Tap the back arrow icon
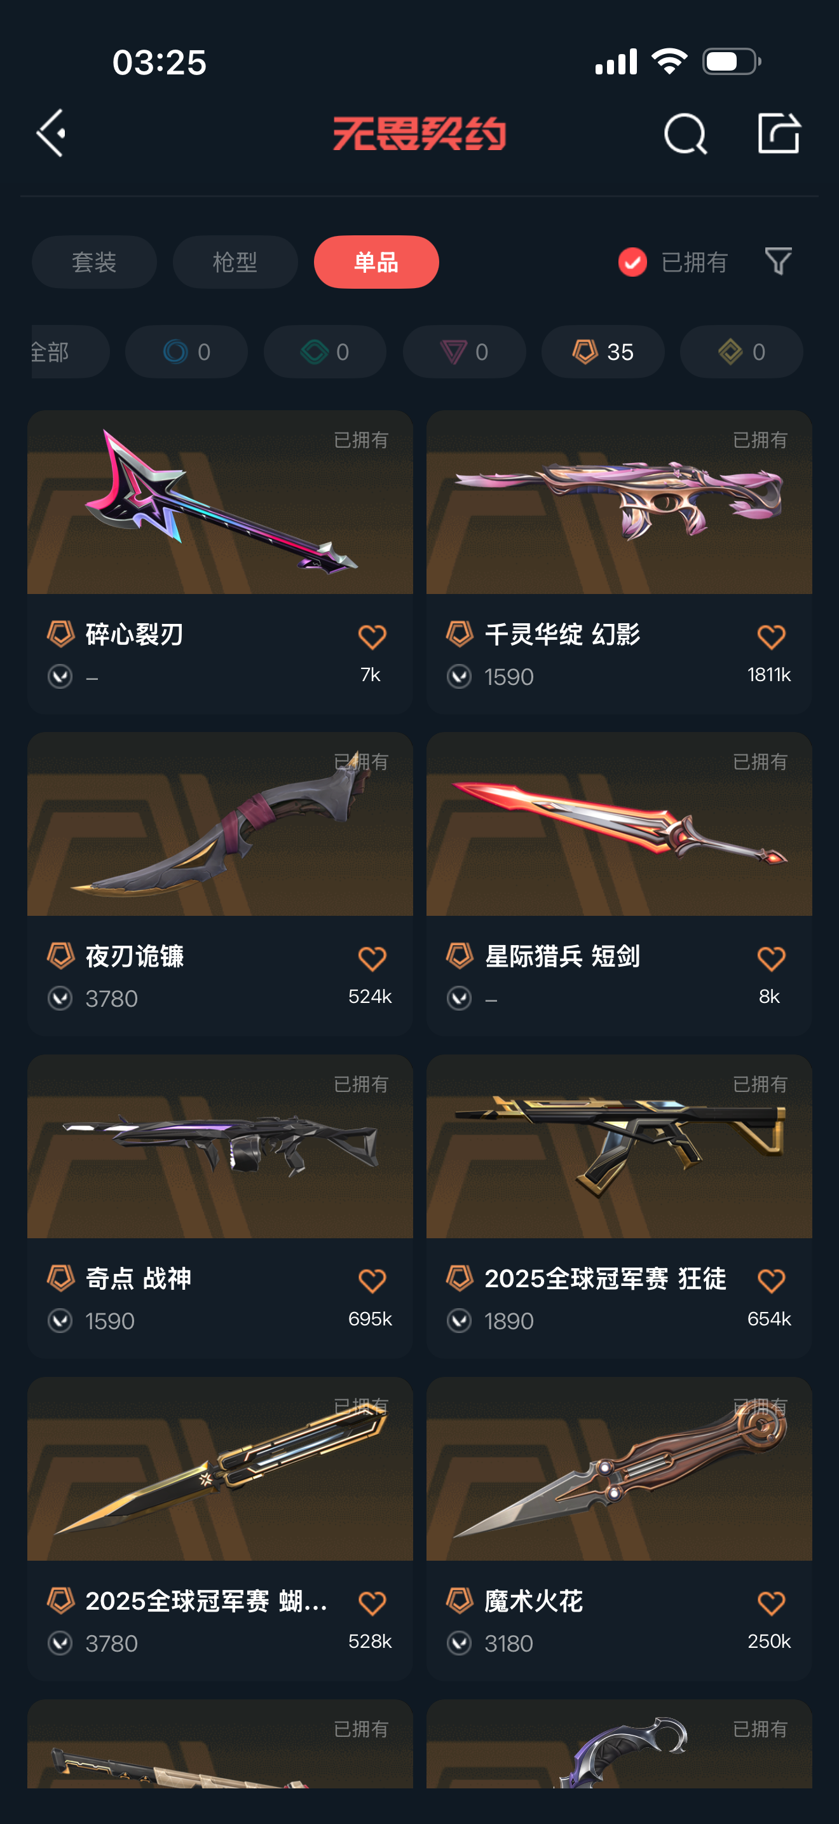 tap(51, 133)
